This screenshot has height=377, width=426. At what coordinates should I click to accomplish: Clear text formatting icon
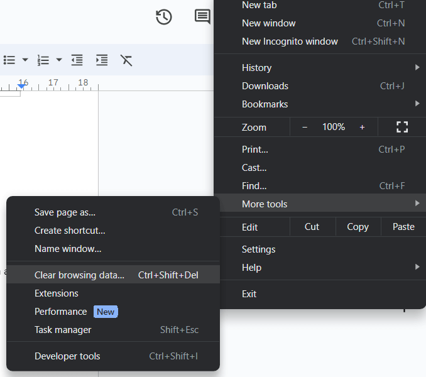(x=126, y=60)
